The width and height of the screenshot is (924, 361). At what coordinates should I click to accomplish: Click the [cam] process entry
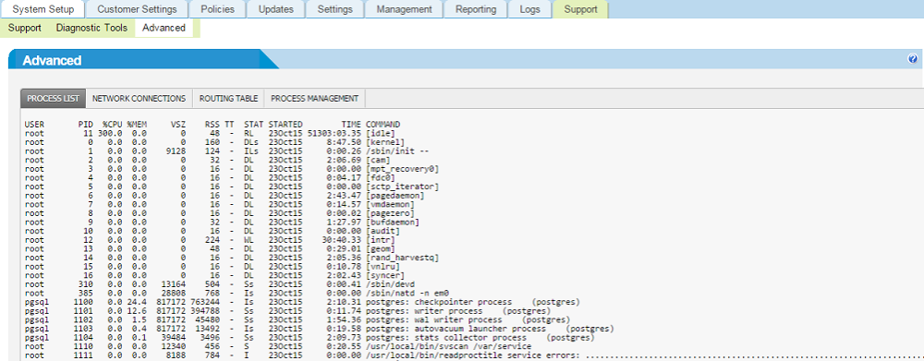point(377,160)
